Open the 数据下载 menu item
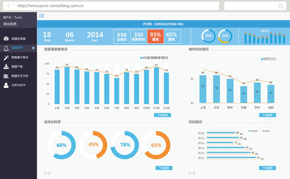 point(18,67)
